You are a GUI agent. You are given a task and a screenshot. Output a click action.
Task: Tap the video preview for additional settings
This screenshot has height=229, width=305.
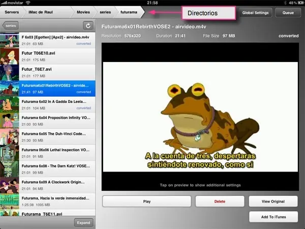[200, 117]
